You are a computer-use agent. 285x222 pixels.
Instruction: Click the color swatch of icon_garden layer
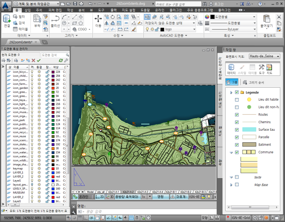pos(53,88)
